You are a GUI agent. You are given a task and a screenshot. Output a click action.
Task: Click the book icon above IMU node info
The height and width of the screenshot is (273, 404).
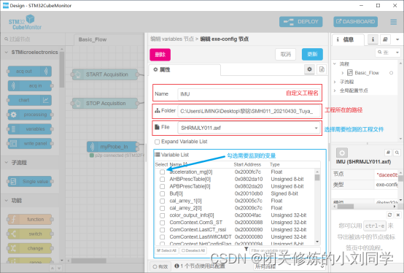pyautogui.click(x=388, y=153)
